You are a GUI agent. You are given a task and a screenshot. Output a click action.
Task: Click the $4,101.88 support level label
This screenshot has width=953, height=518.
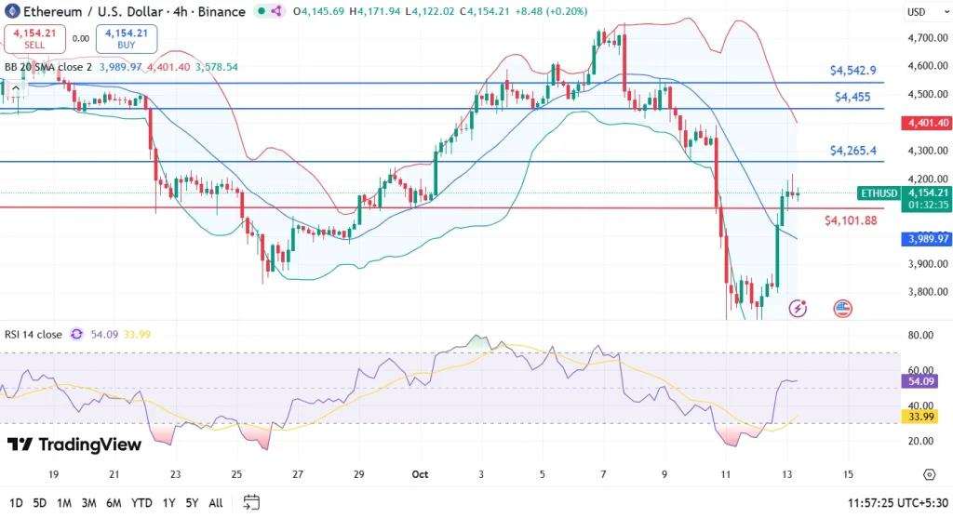(x=851, y=220)
